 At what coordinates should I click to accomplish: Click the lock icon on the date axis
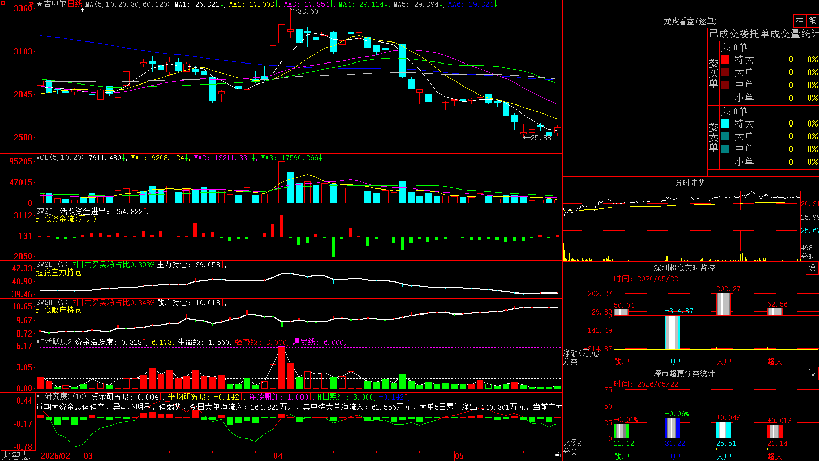558,455
